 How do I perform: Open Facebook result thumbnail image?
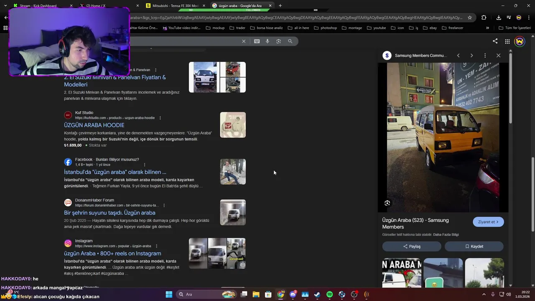coord(233,172)
